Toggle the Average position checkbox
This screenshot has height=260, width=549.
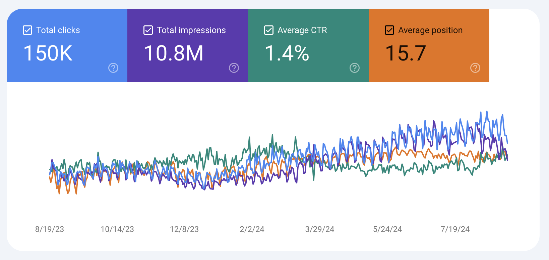coord(389,30)
